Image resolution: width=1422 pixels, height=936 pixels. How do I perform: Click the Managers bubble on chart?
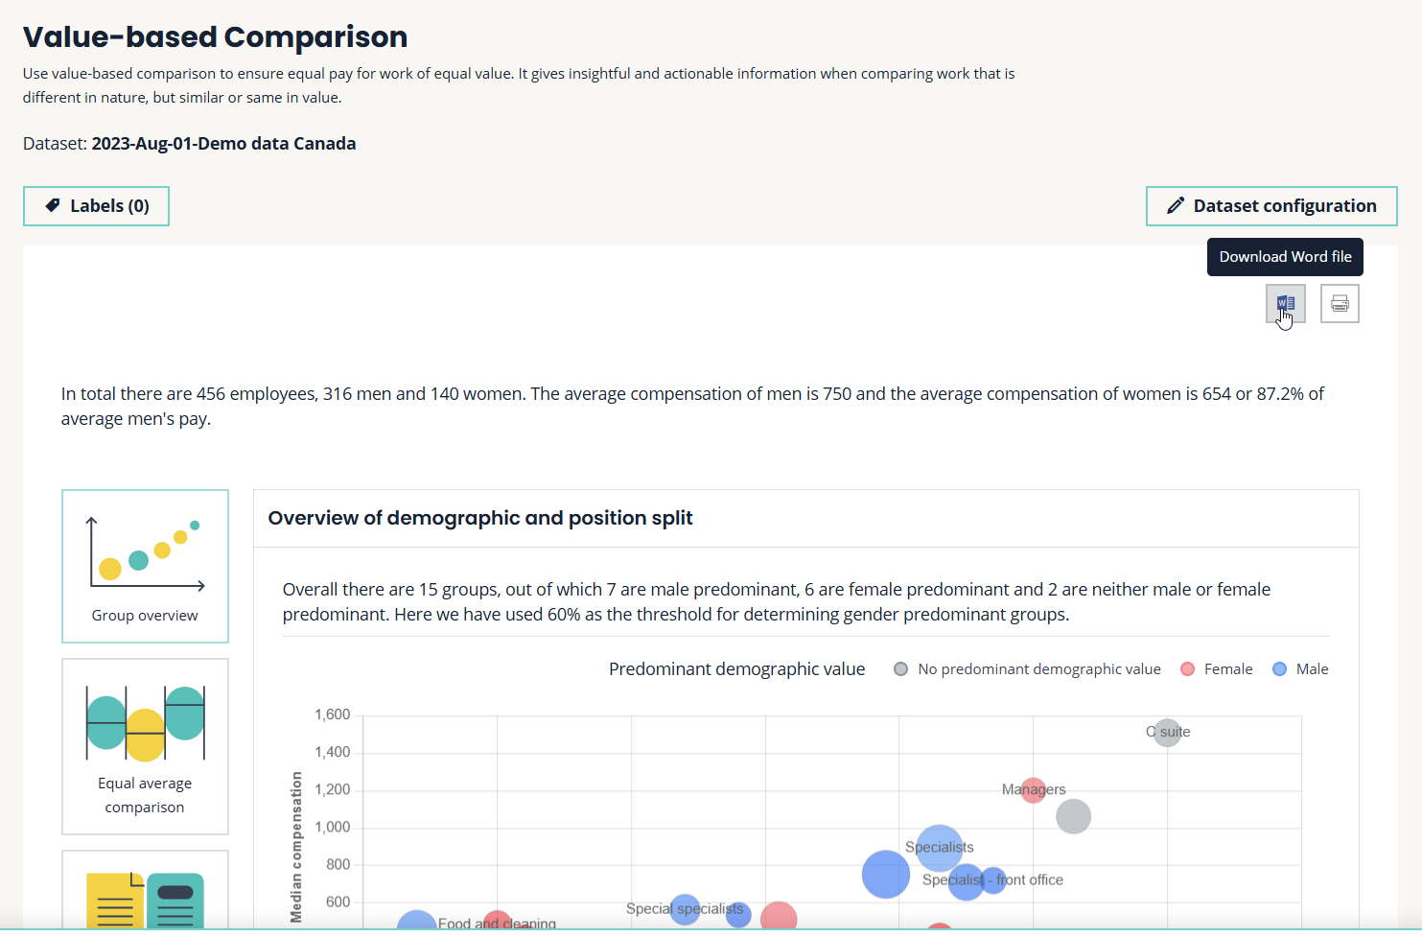pos(1033,790)
